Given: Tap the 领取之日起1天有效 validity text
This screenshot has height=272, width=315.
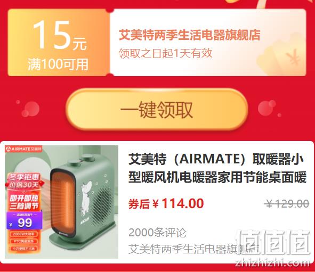Looking at the screenshot, I should pyautogui.click(x=165, y=53).
